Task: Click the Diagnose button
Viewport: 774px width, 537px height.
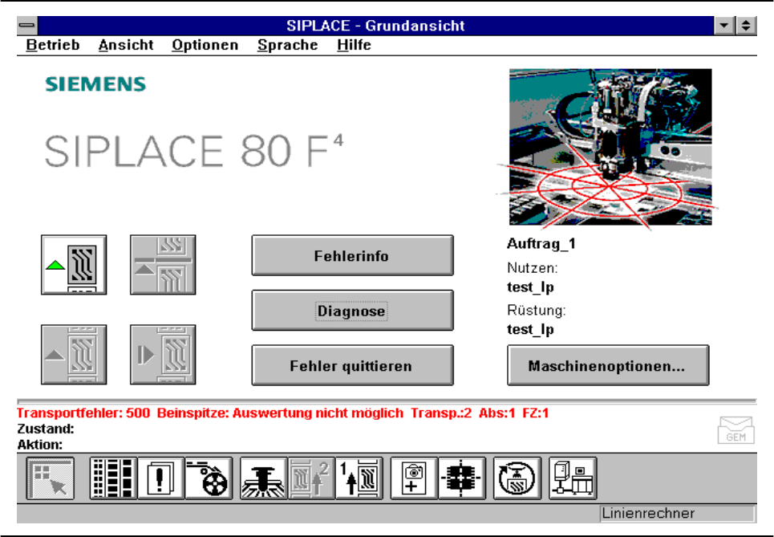Action: click(x=352, y=311)
